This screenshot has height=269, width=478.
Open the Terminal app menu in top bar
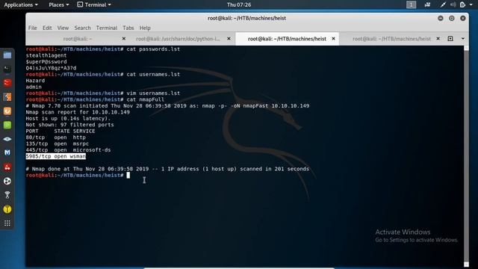click(x=94, y=4)
